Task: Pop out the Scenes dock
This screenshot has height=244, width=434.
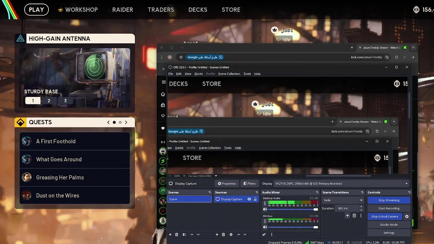Action: 210,192
